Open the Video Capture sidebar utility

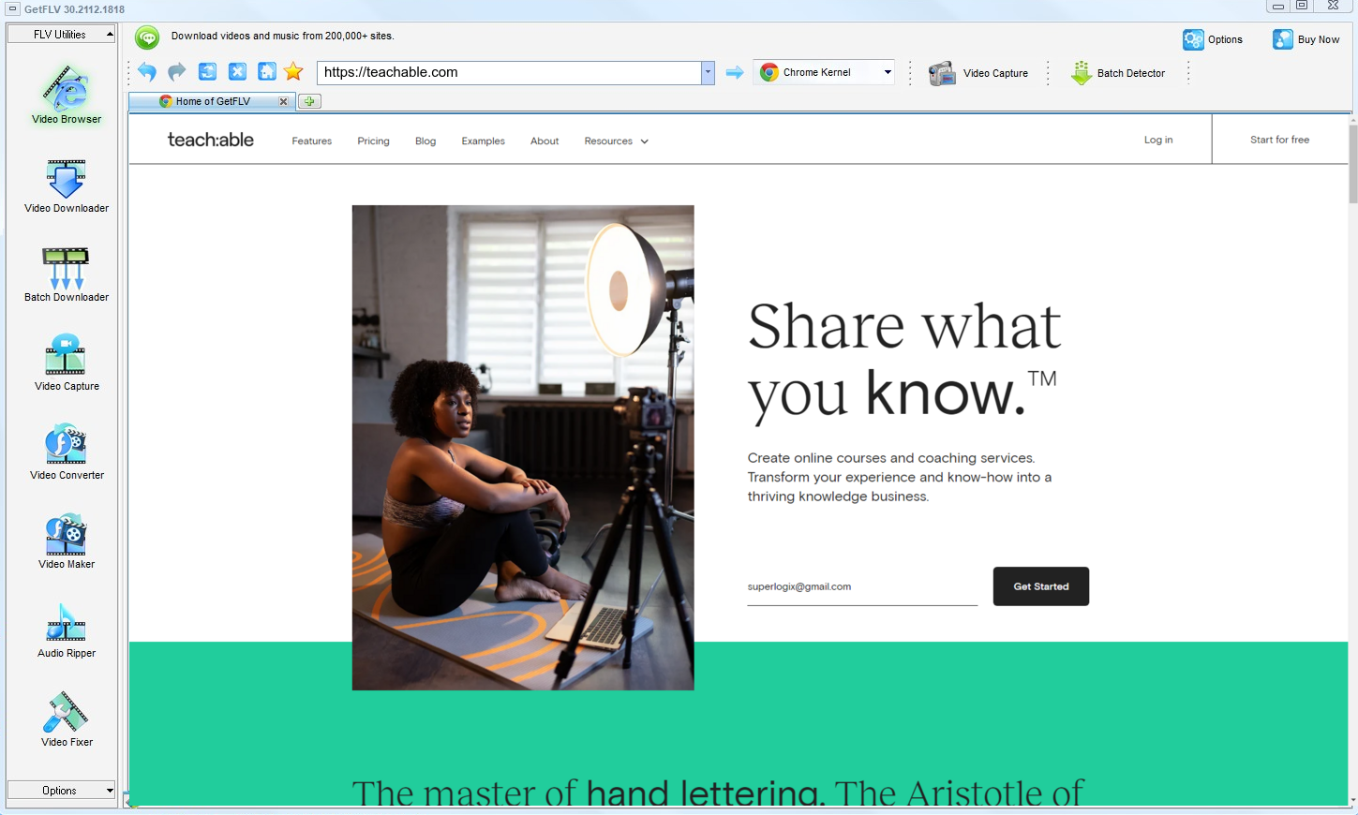click(x=66, y=363)
